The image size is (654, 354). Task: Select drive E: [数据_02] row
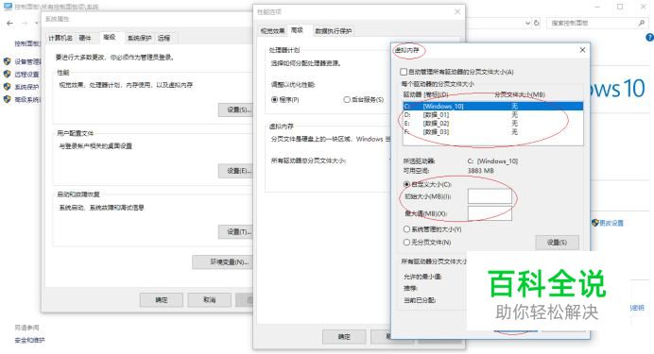click(x=493, y=124)
